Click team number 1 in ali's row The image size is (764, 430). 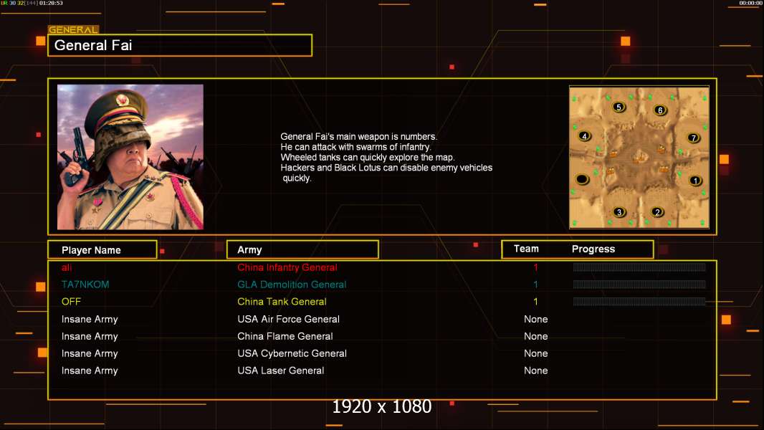coord(535,267)
